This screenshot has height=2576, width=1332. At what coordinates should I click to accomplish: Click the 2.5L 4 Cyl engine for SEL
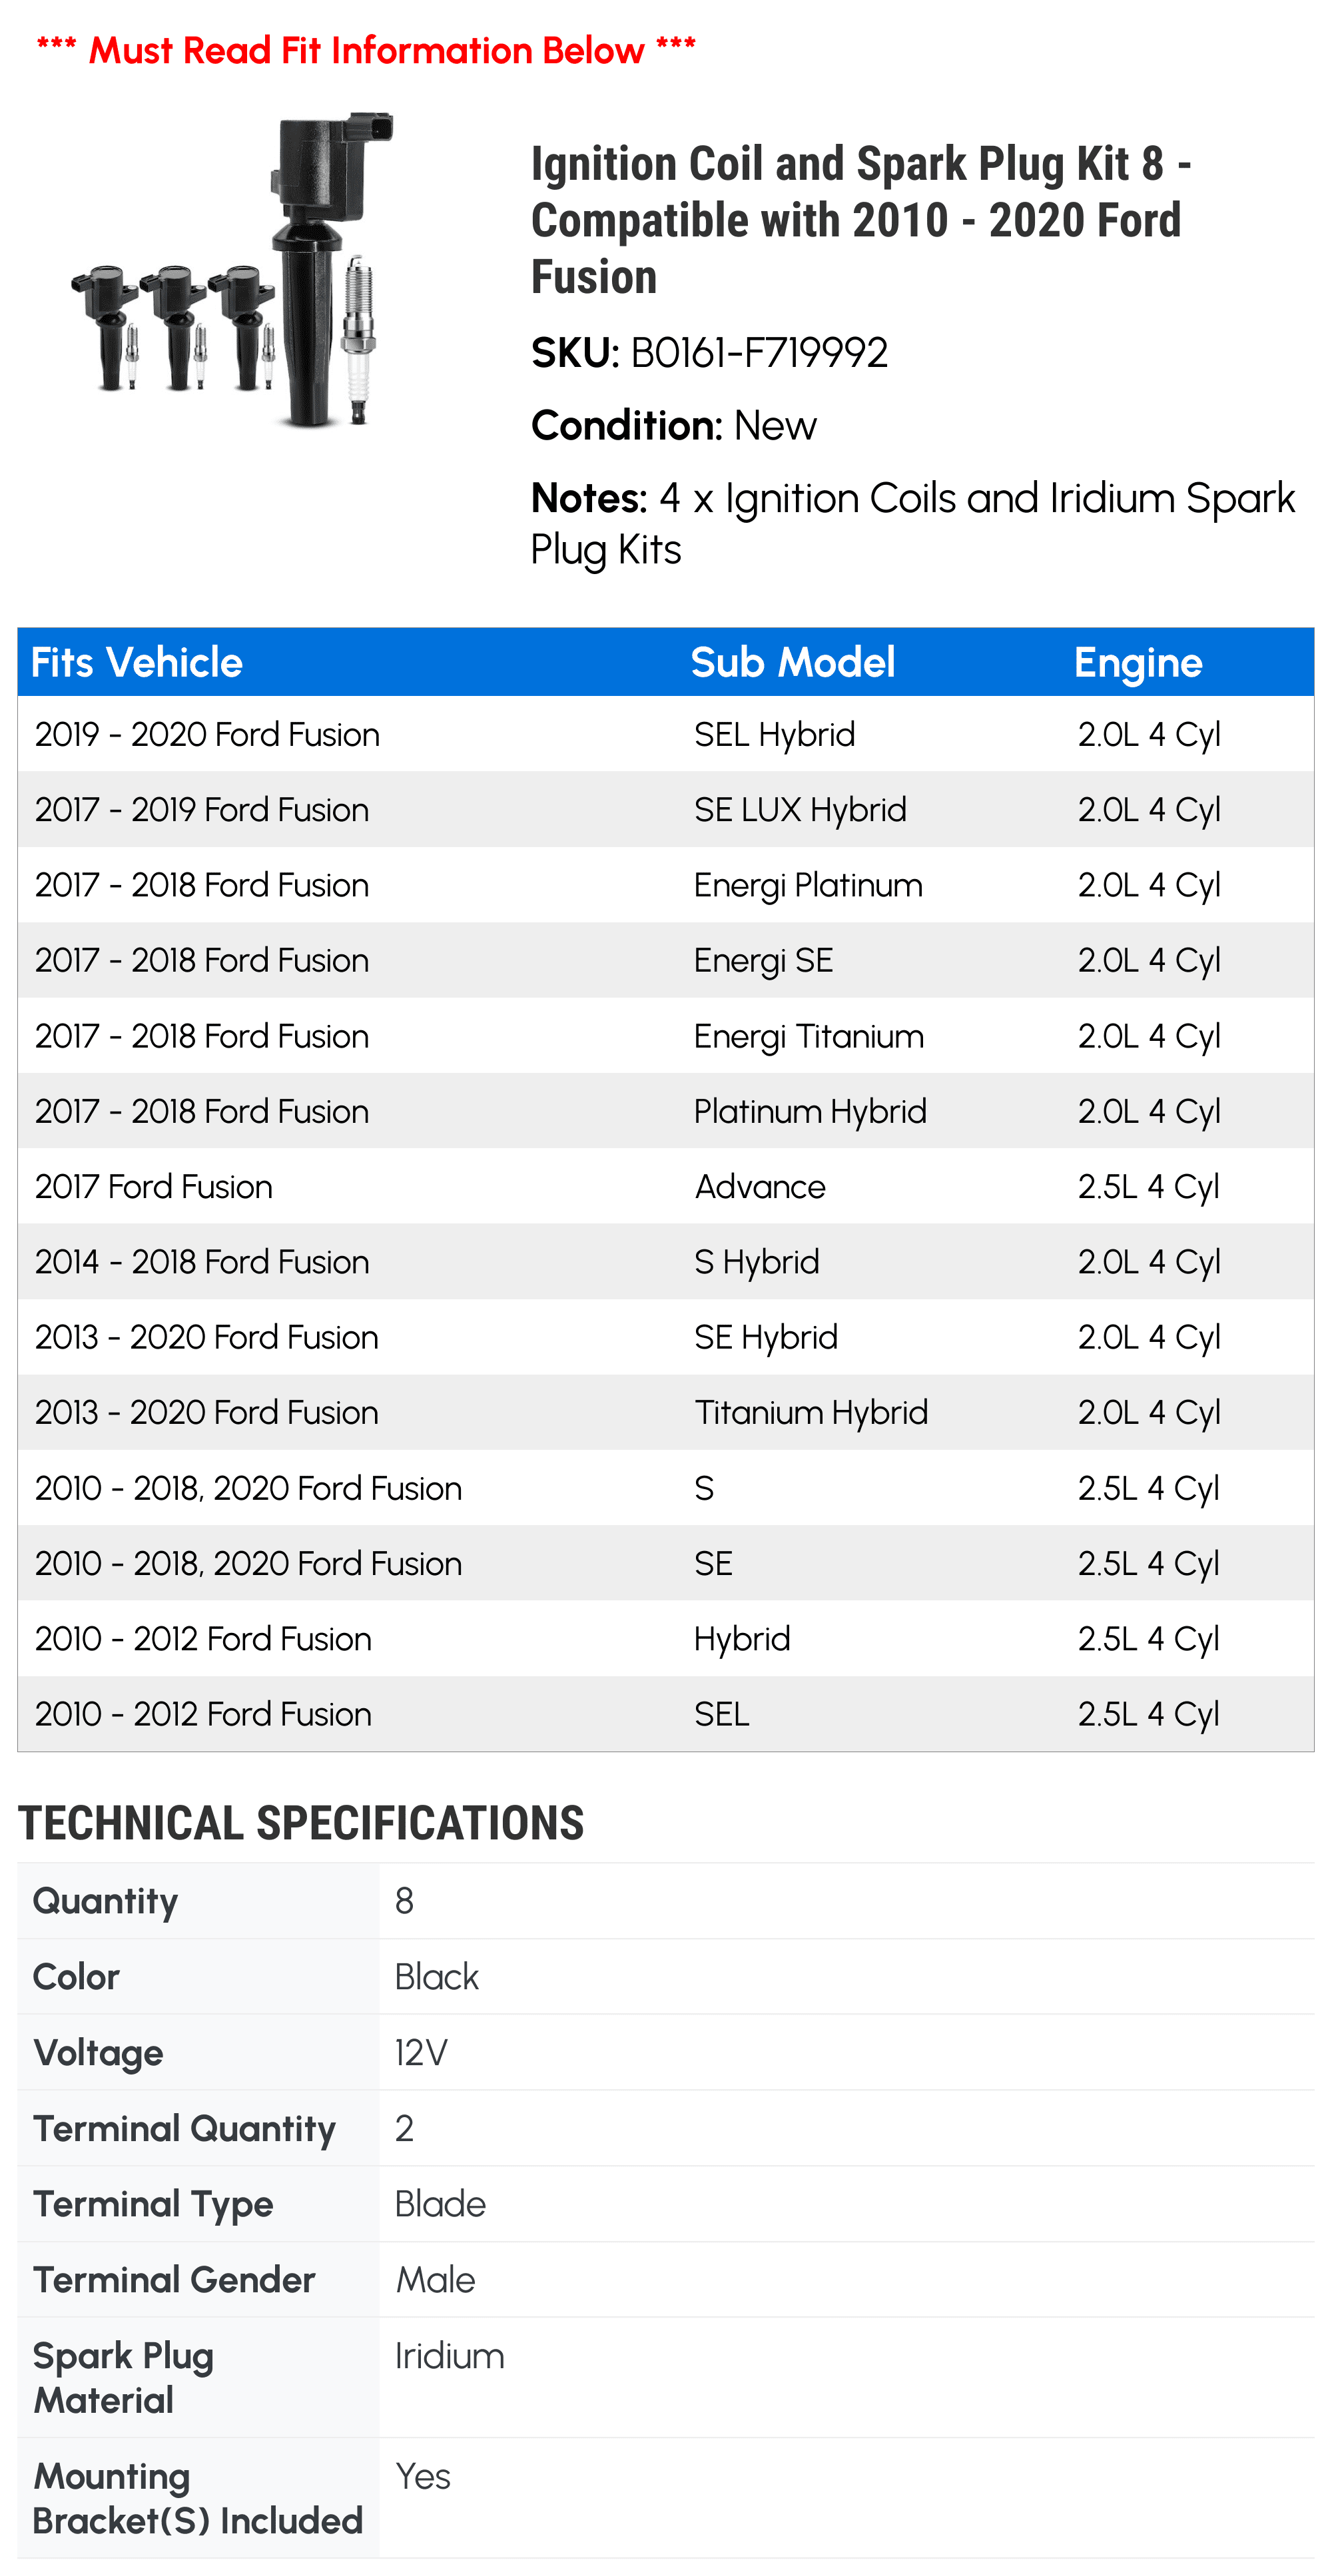(x=1148, y=1715)
